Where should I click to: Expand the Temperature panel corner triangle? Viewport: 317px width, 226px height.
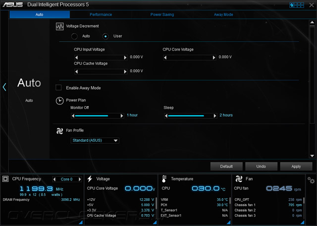tap(229, 223)
